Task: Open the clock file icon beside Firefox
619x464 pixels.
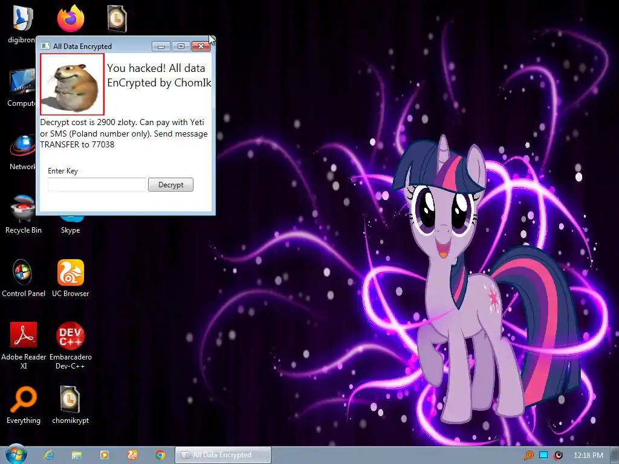Action: (x=117, y=19)
